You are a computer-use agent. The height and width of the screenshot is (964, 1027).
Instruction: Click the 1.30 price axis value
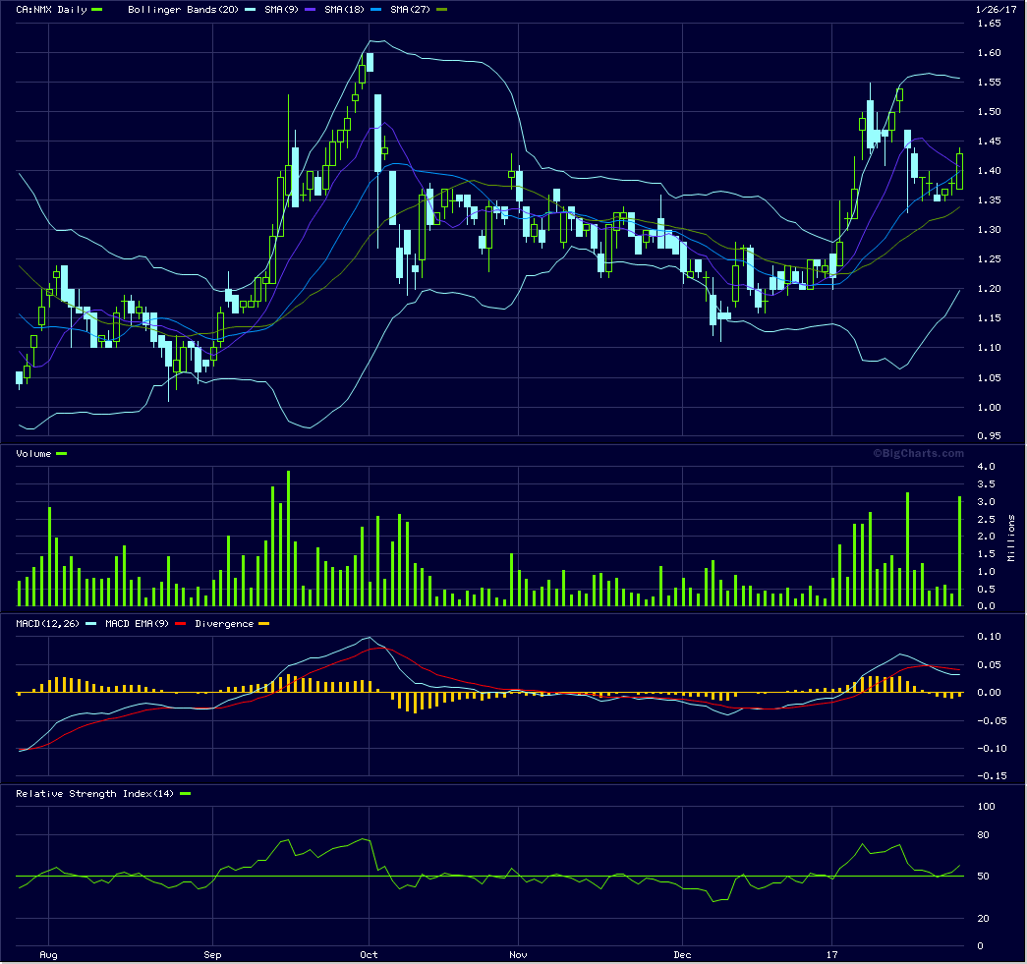989,230
